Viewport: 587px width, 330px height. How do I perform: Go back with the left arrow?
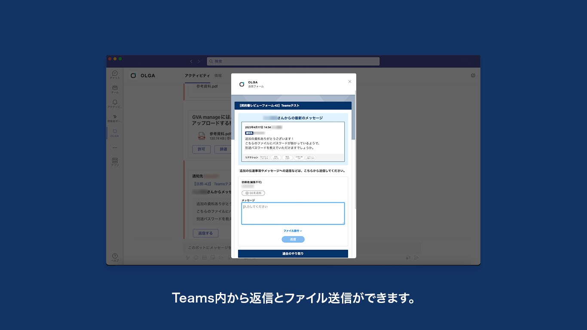(191, 61)
